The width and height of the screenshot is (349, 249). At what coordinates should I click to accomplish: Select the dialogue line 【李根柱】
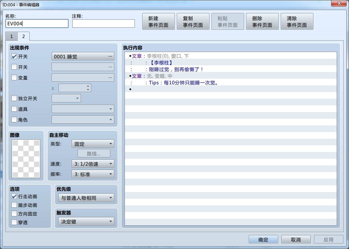point(230,63)
